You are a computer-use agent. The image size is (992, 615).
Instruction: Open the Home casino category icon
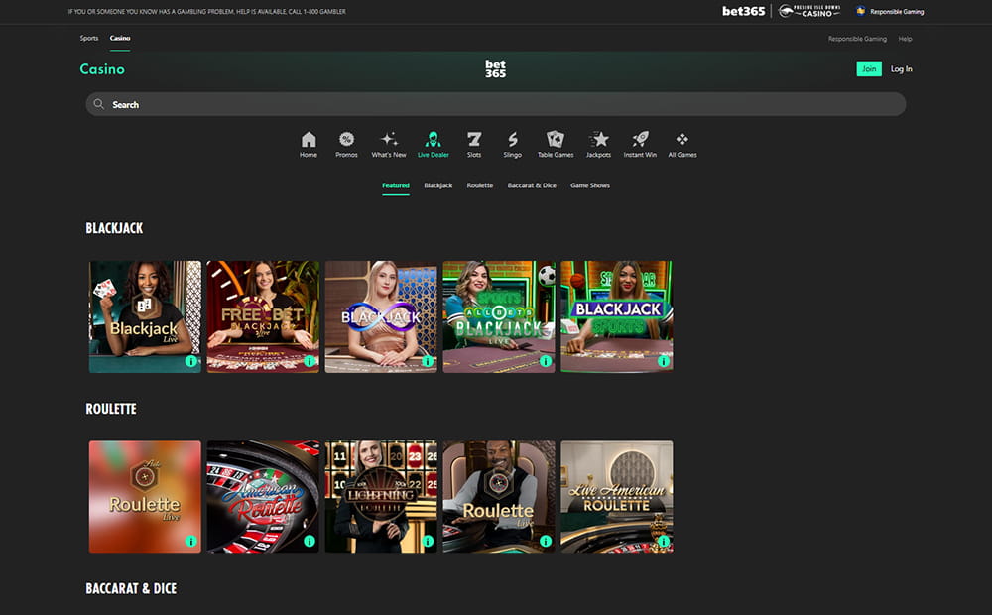click(309, 140)
